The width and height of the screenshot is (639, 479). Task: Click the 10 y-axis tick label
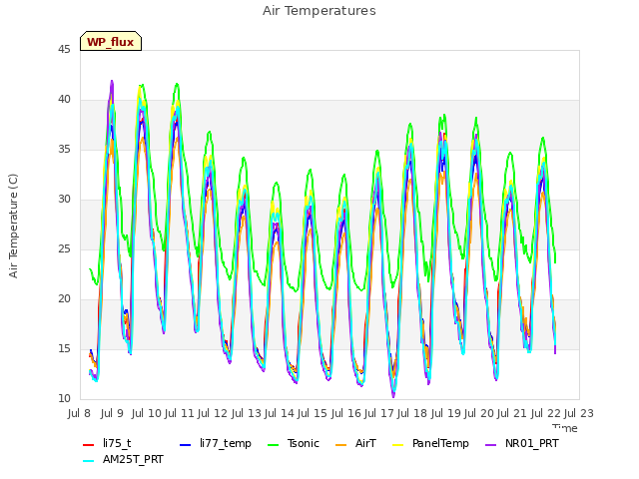pyautogui.click(x=64, y=399)
